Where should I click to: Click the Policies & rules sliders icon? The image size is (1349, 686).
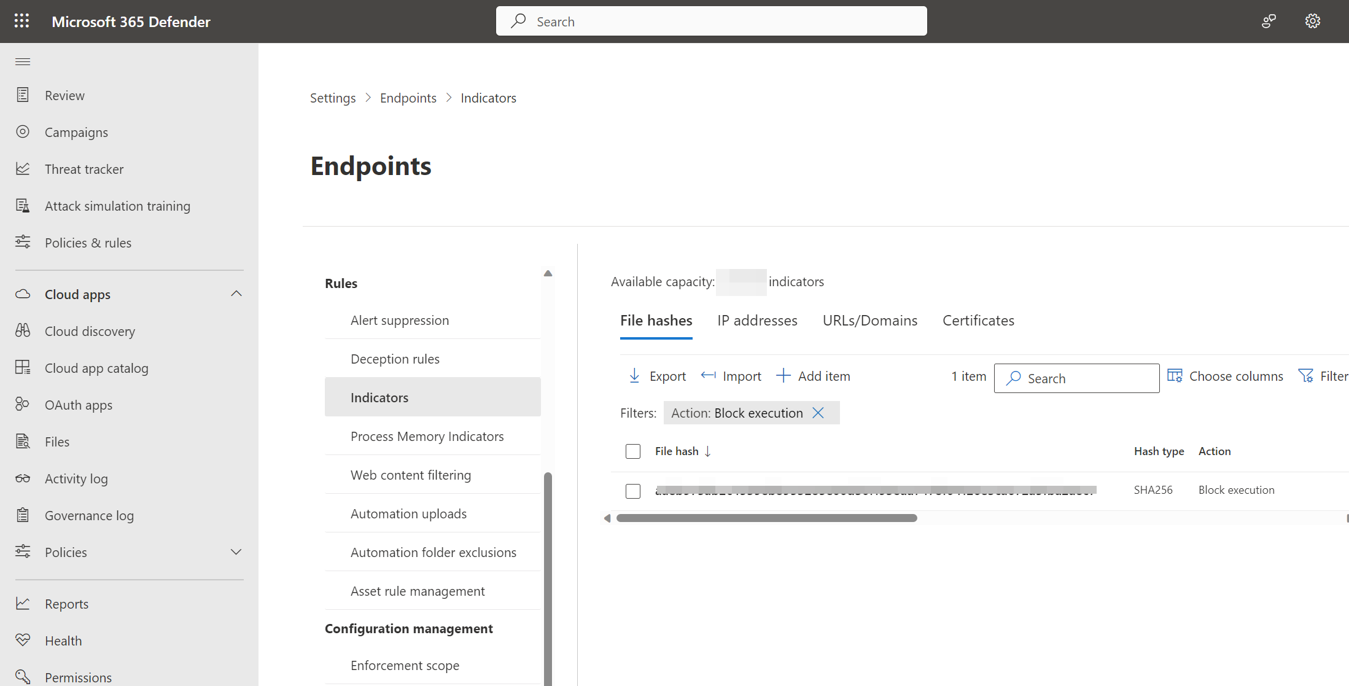point(23,242)
